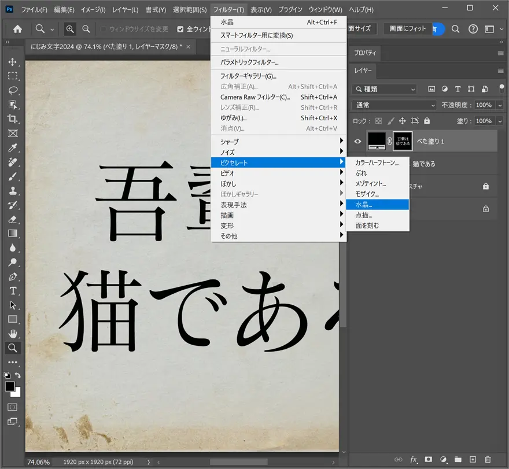Hide the べた塗り 1 layer

coord(357,141)
